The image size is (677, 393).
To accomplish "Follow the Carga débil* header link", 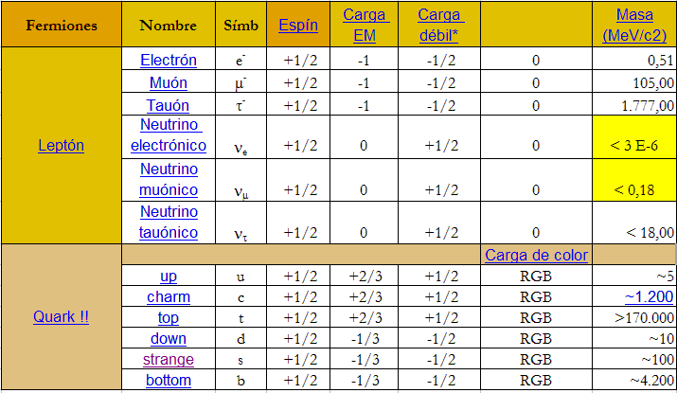I will (x=439, y=26).
